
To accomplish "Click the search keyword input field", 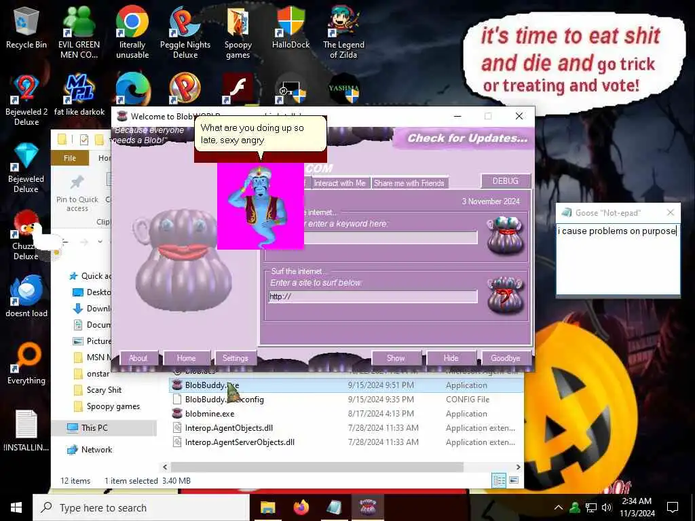I will click(390, 238).
